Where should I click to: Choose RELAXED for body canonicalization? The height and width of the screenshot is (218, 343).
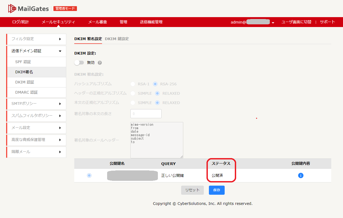[x=157, y=103]
